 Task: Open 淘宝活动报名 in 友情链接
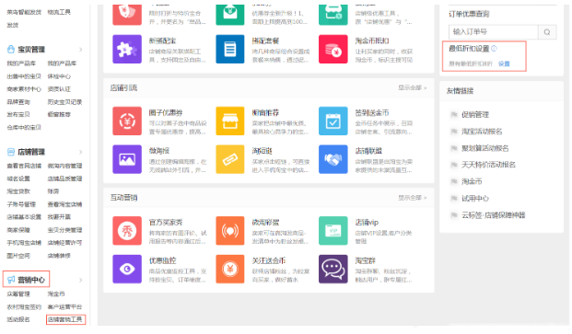482,132
